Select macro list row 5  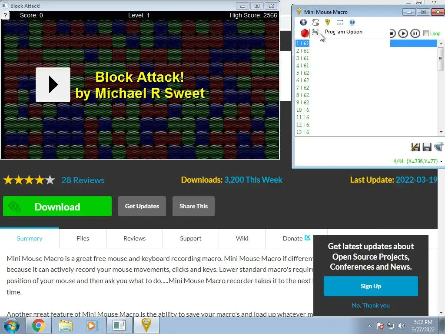coord(366,73)
